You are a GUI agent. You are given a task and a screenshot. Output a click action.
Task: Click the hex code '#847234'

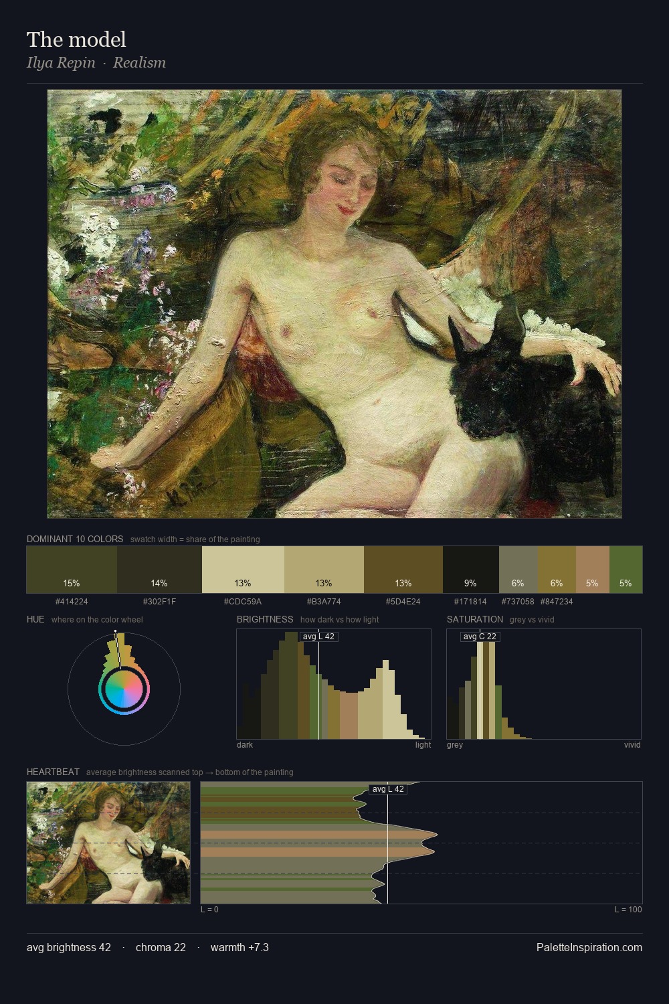[557, 602]
